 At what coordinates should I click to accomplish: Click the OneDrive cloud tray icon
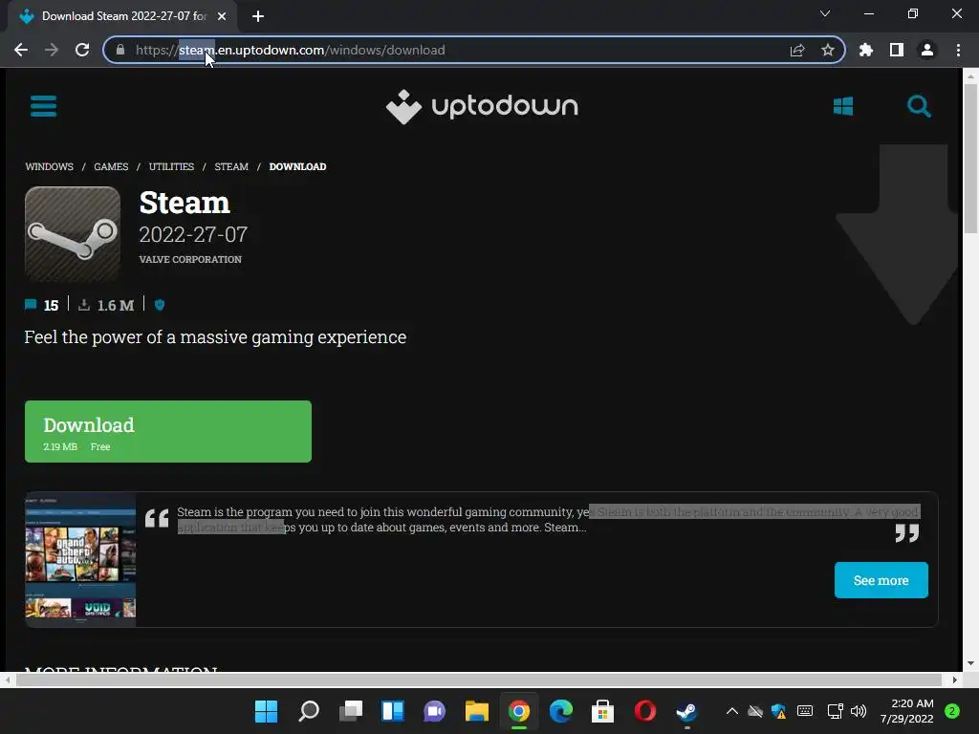[x=755, y=711]
